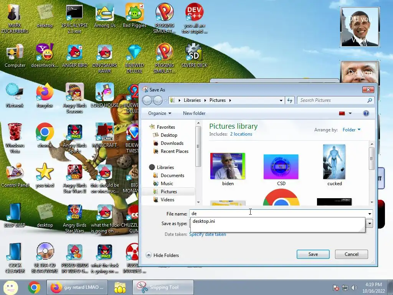Screen dimensions: 393x295
Task: Open the Save as type dropdown
Action: [x=370, y=224]
